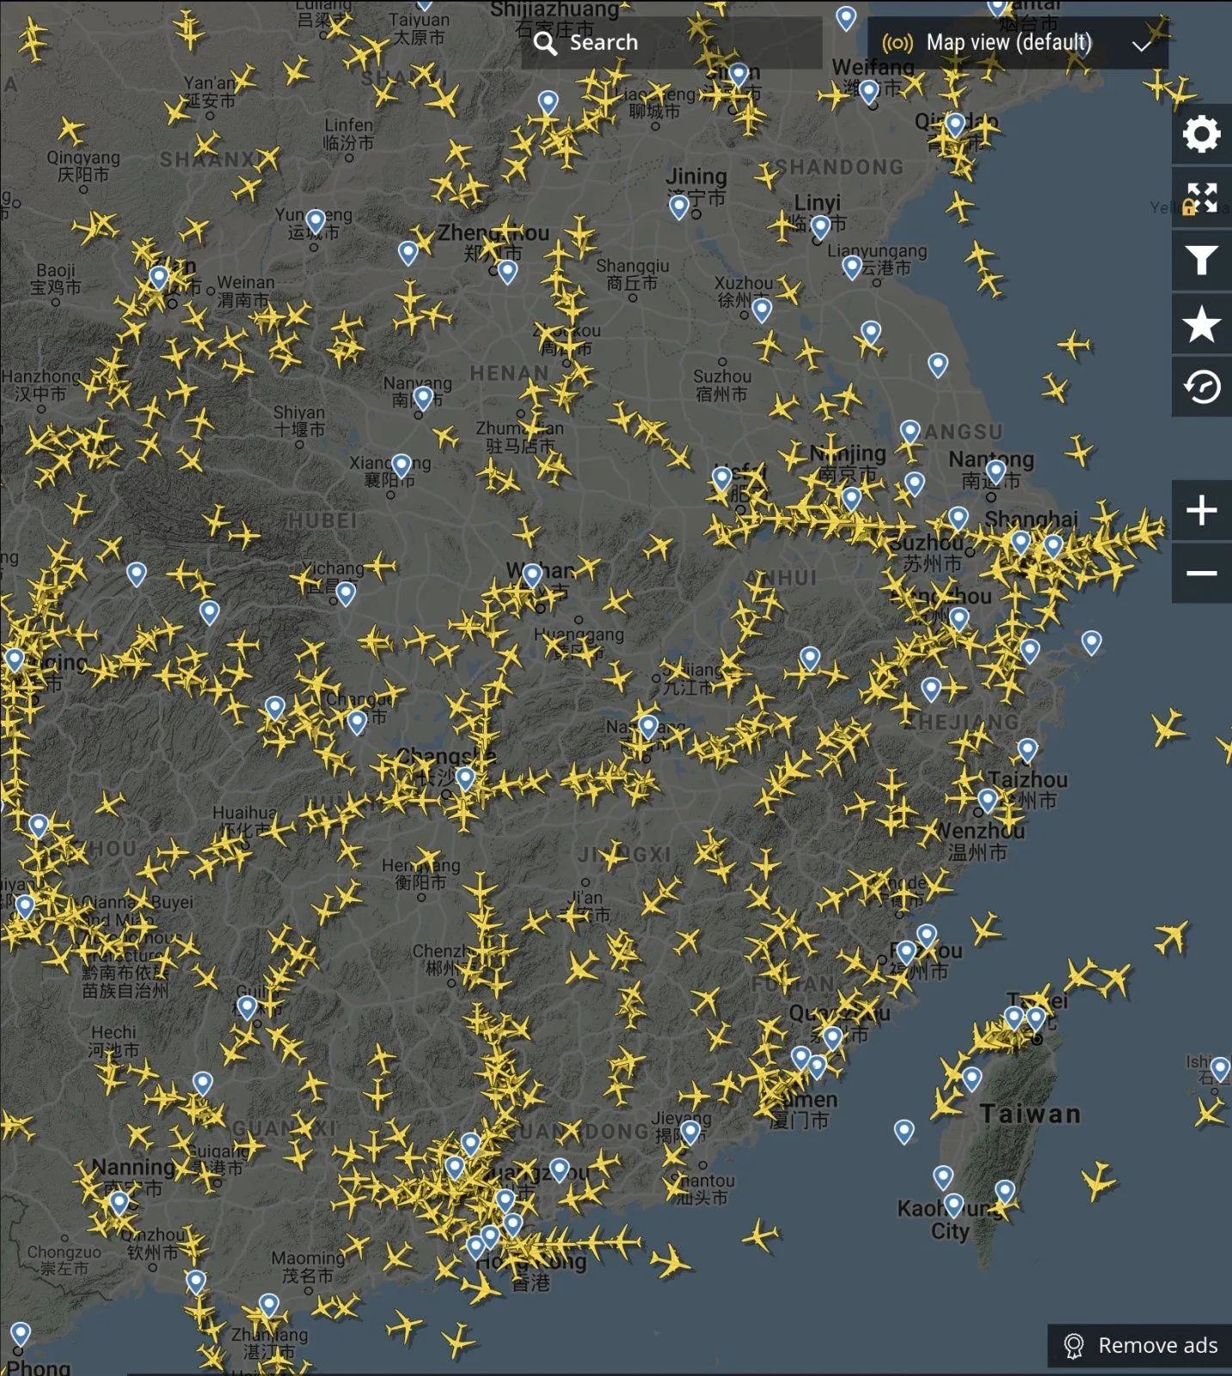Viewport: 1232px width, 1376px height.
Task: Select the airport pin below the Zhengzhou label
Action: (507, 272)
